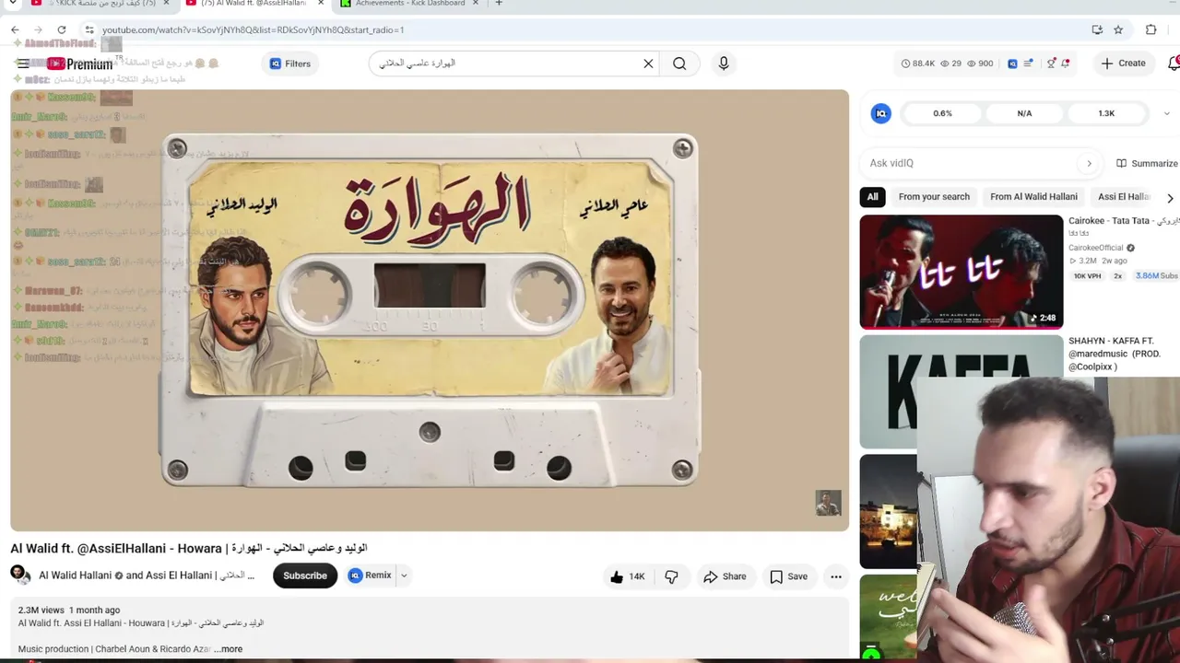Collapse the vidIQ stats panel chevron
This screenshot has height=663, width=1180.
(1166, 113)
